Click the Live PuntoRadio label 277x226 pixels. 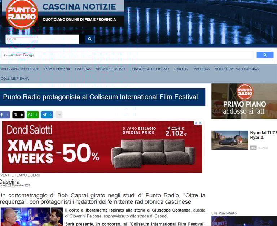[224, 213]
